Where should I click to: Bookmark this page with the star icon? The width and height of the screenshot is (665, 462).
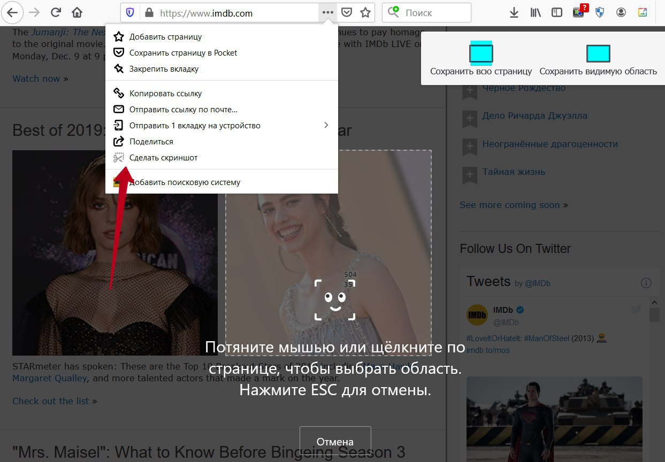pyautogui.click(x=365, y=12)
